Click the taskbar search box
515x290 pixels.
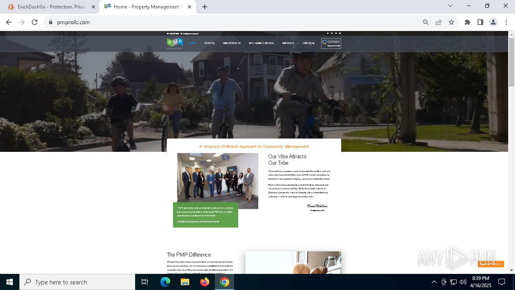coord(77,282)
